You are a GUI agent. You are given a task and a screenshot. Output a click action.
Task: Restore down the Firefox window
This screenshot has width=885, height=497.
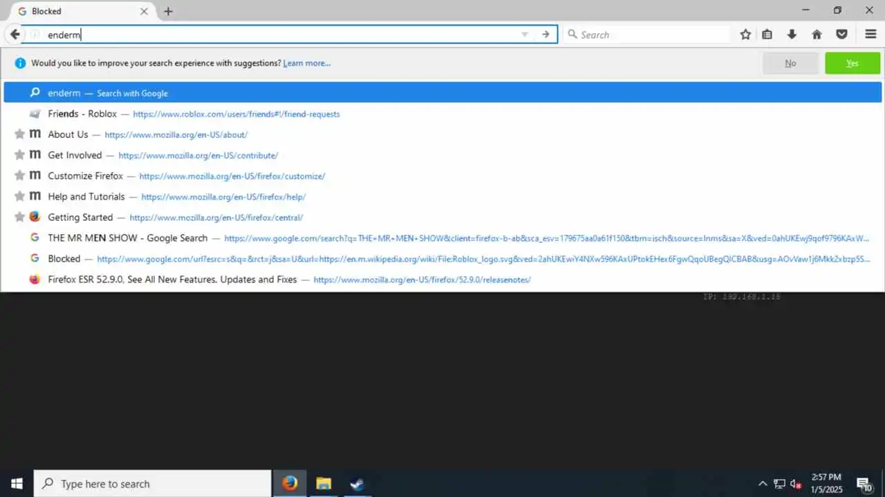point(837,10)
